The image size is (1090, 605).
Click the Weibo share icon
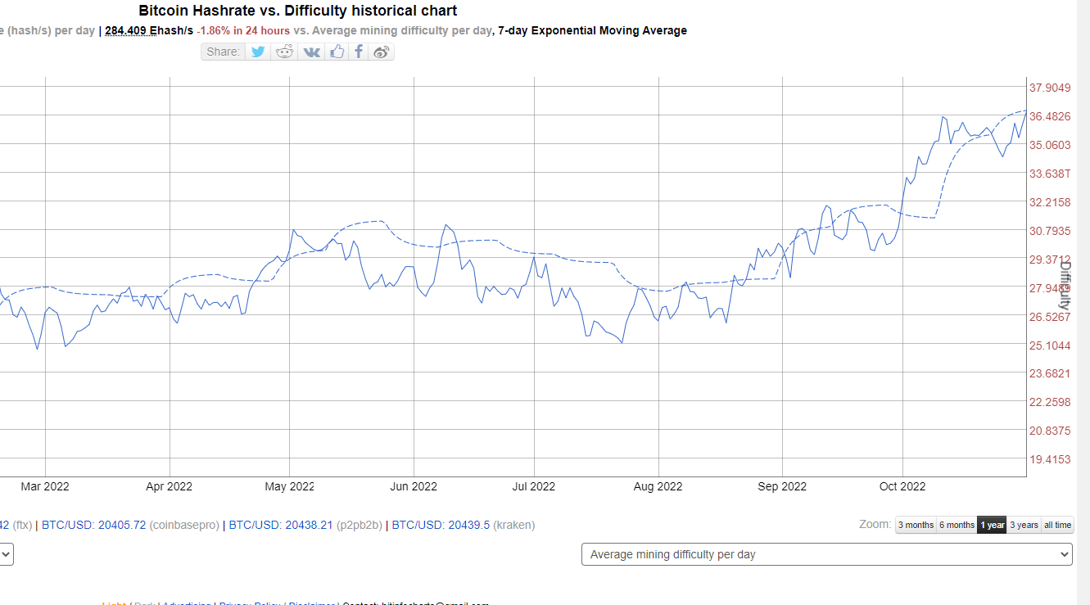[381, 52]
